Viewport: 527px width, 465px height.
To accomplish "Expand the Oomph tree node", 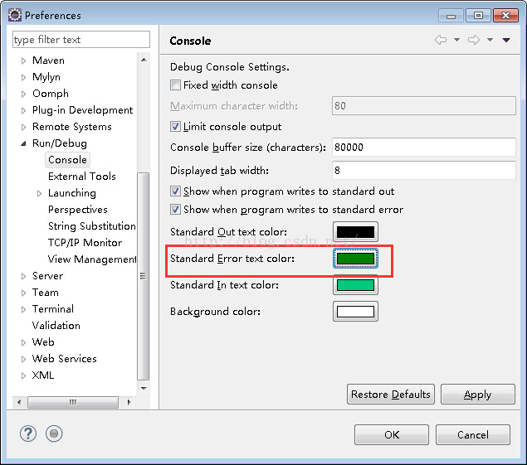I will click(x=23, y=94).
